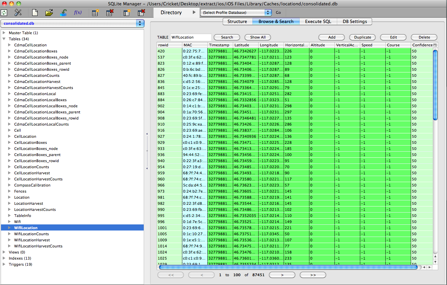
Task: Click the New Database blank page icon
Action: [x=35, y=13]
